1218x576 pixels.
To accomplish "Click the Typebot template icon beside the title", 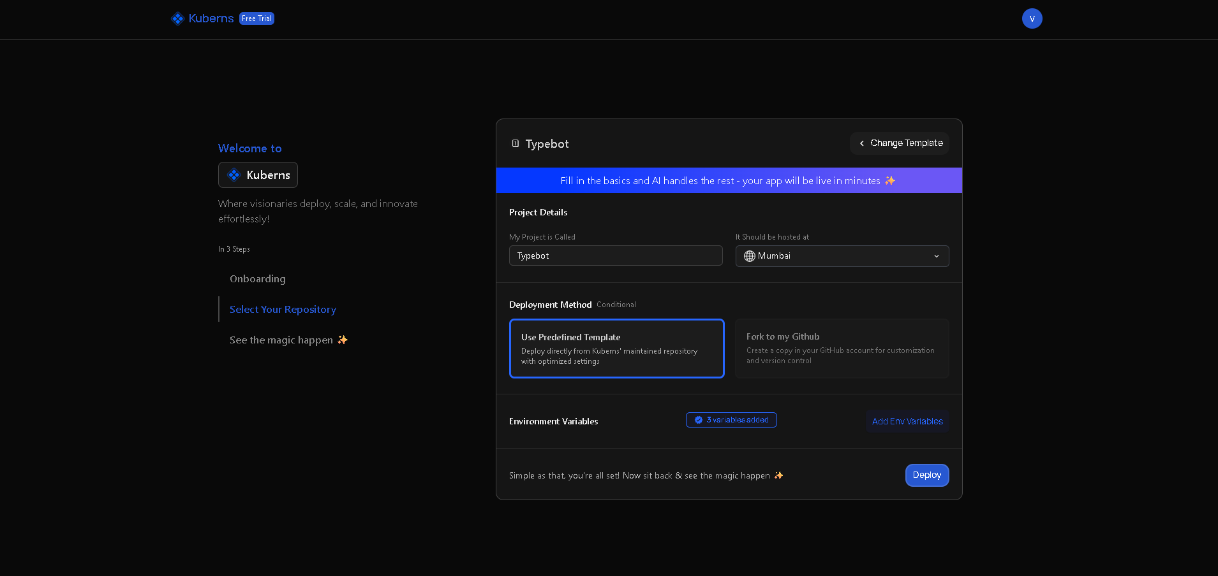I will point(515,143).
